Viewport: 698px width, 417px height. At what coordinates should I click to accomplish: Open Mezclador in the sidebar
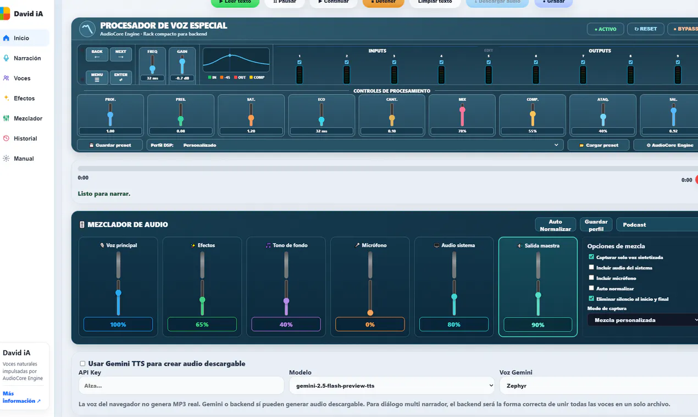(x=25, y=119)
